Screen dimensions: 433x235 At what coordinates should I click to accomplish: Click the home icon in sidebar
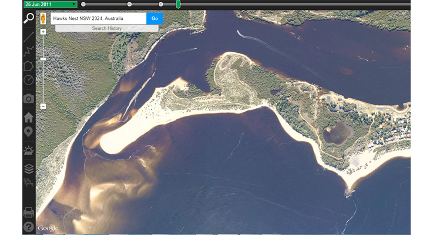pos(29,117)
